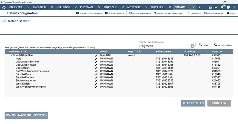Select the Nord inverter row
238x124 pixels.
(119, 59)
